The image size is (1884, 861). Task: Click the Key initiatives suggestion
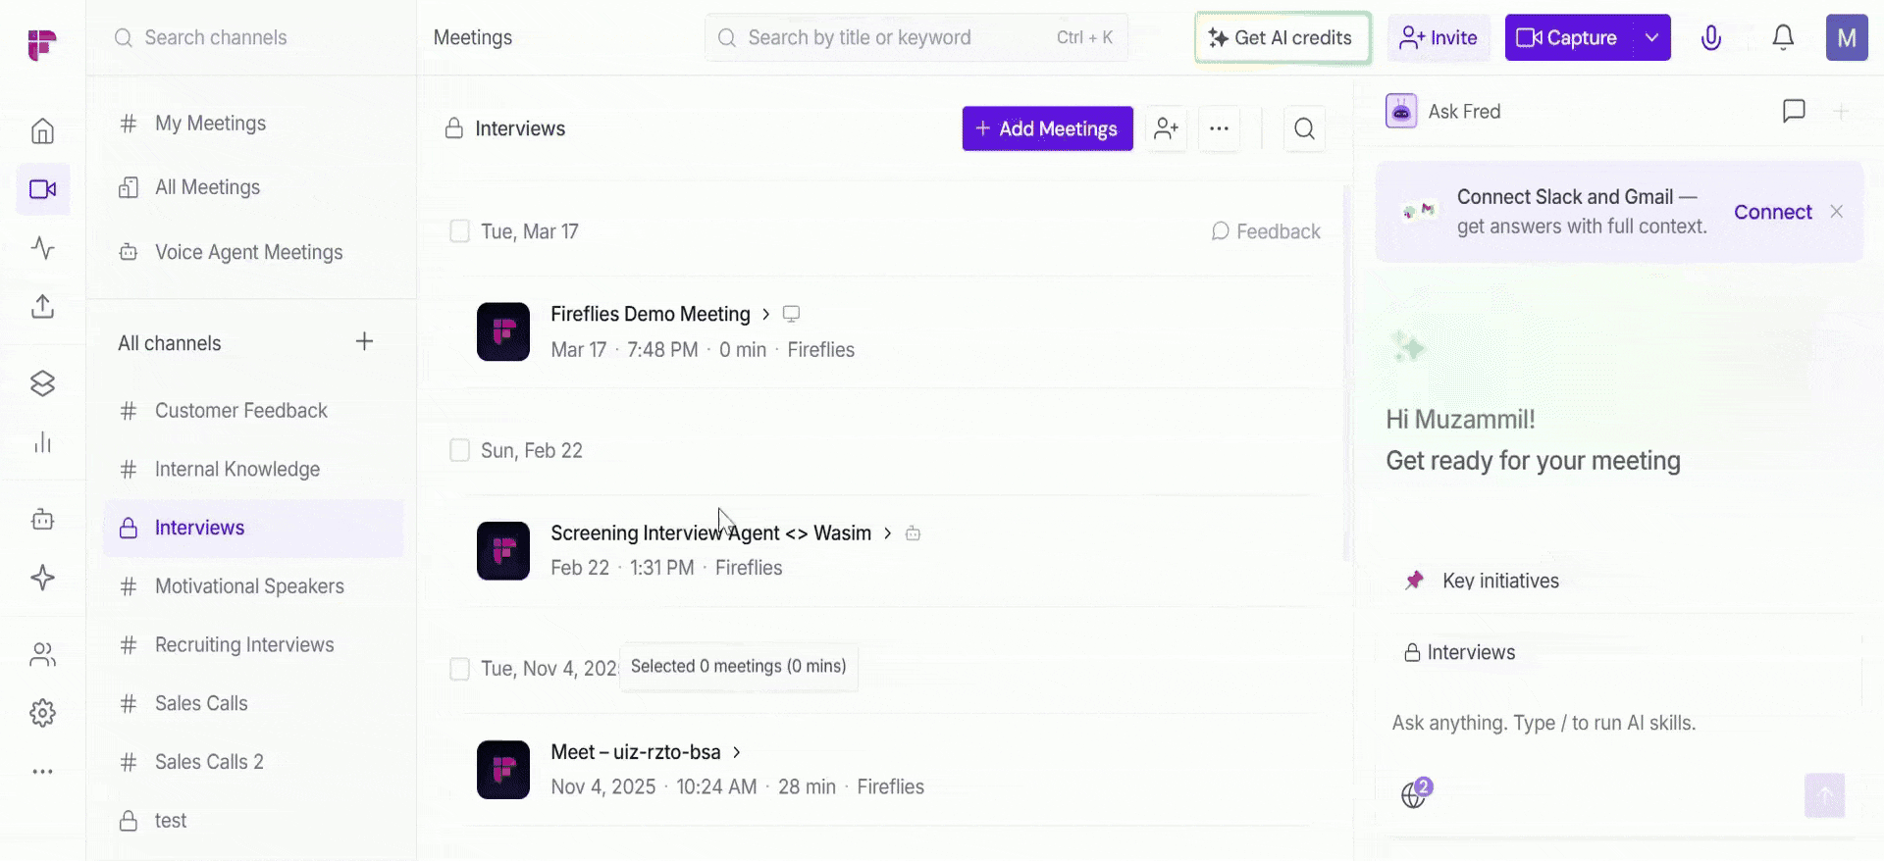pos(1482,581)
